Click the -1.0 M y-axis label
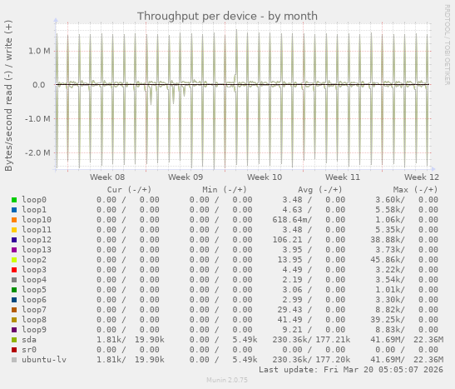This screenshot has width=455, height=389. [x=37, y=119]
